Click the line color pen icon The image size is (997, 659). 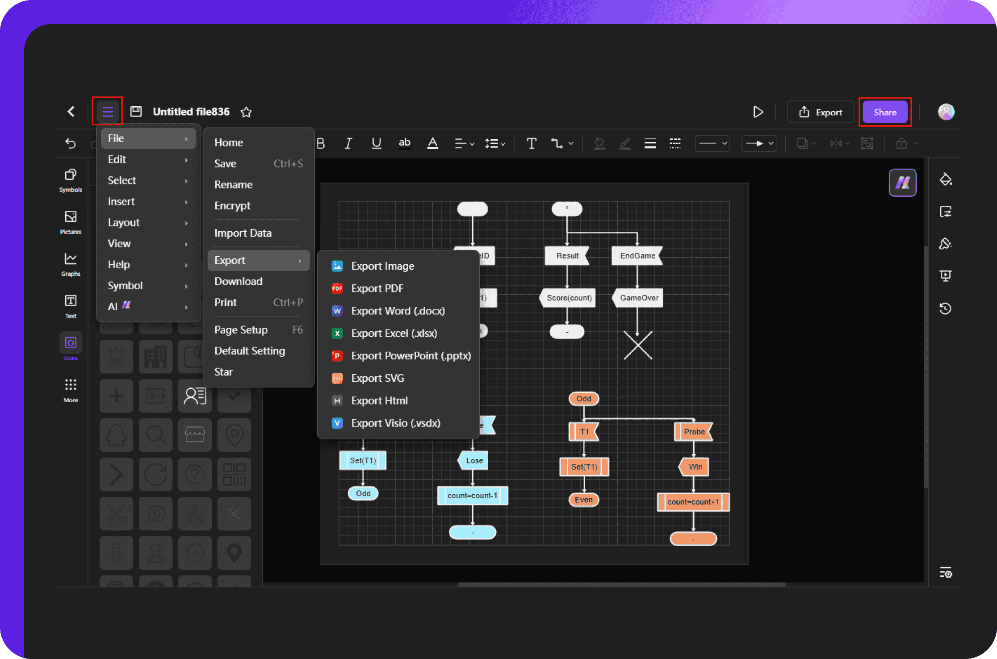(625, 143)
